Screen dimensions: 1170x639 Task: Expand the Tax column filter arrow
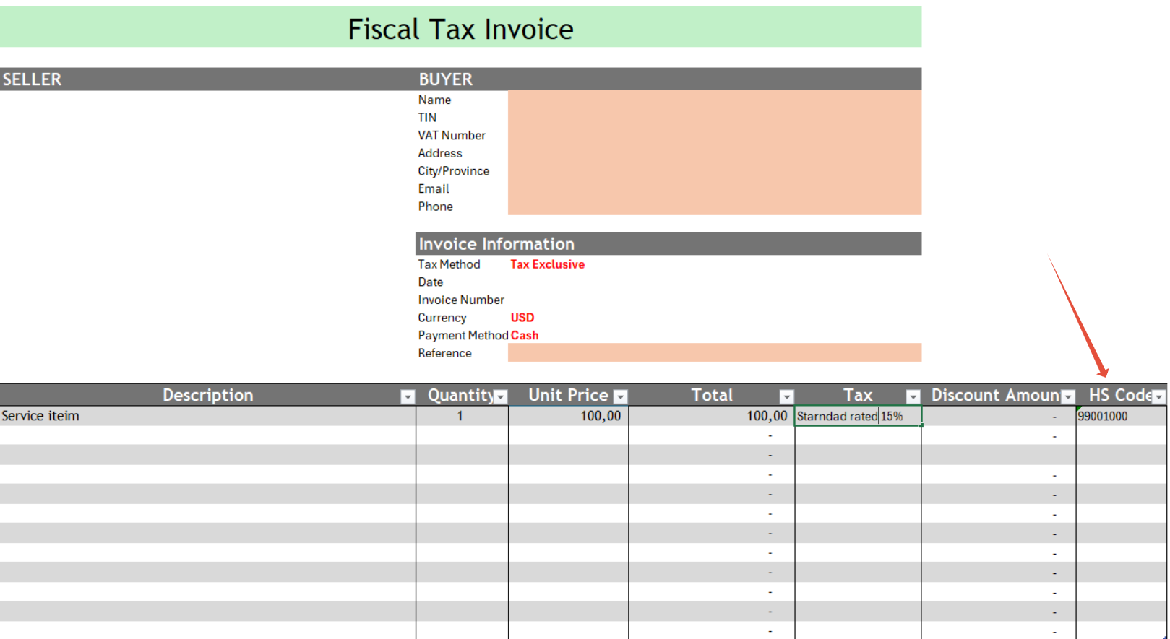click(x=913, y=396)
